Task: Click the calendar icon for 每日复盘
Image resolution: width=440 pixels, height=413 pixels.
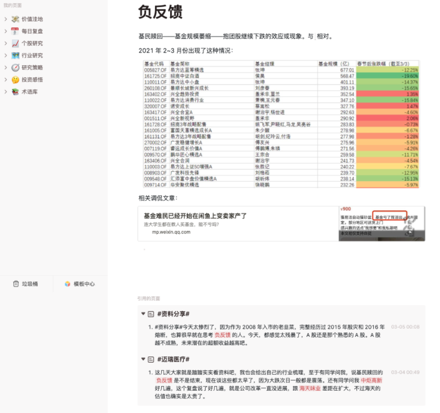Action: [x=14, y=32]
